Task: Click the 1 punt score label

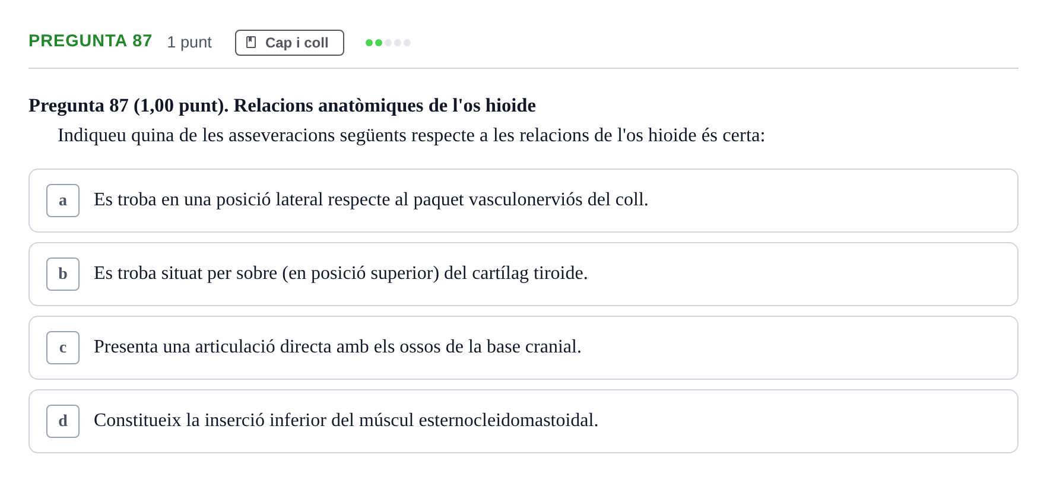Action: pyautogui.click(x=189, y=42)
